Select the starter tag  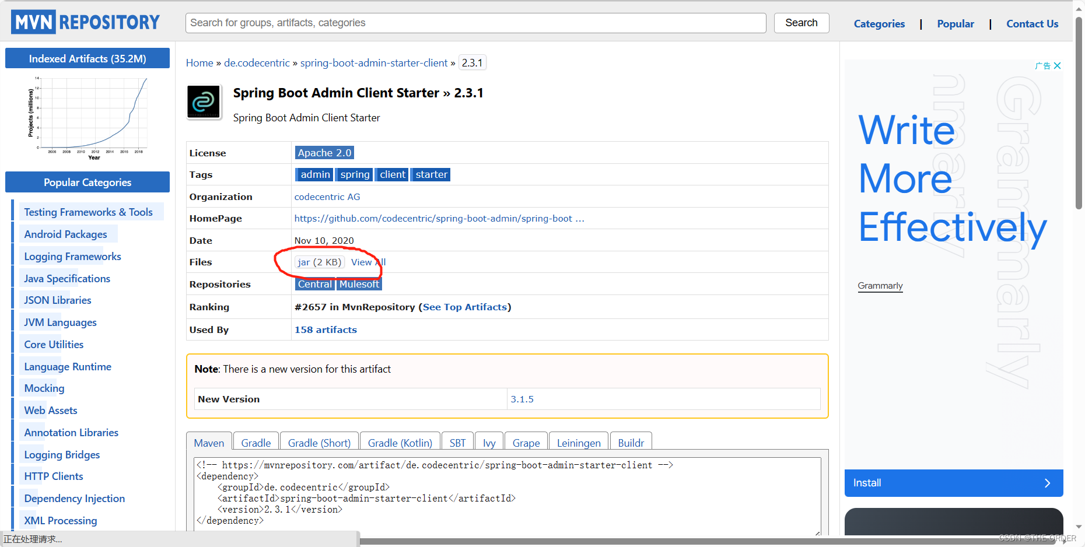pos(431,174)
